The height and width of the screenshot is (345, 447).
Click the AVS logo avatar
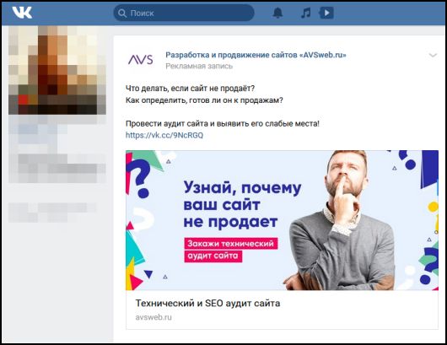pyautogui.click(x=140, y=60)
